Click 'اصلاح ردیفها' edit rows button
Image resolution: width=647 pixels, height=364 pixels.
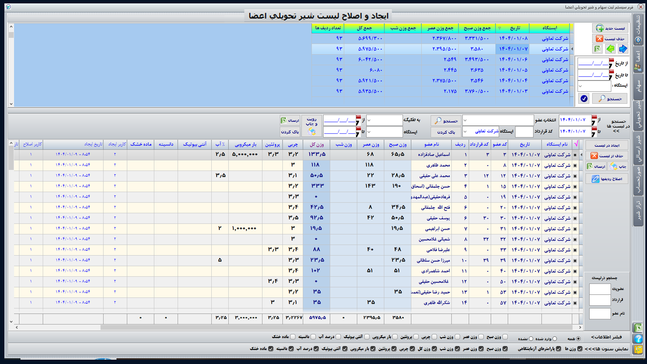click(607, 179)
